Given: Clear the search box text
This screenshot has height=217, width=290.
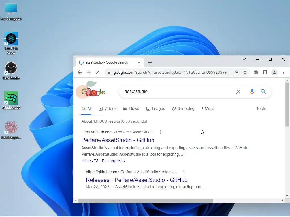Looking at the screenshot, I should point(238,92).
